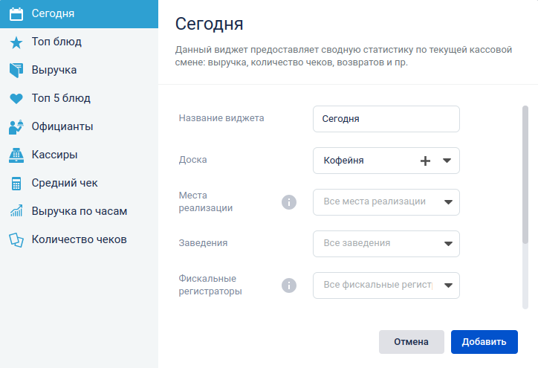Click the waiter icon for Официанты
538x368 pixels.
pyautogui.click(x=16, y=127)
